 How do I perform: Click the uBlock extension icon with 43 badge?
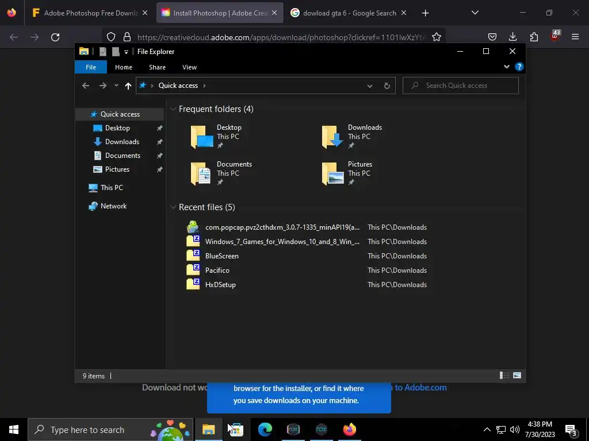[x=555, y=36]
